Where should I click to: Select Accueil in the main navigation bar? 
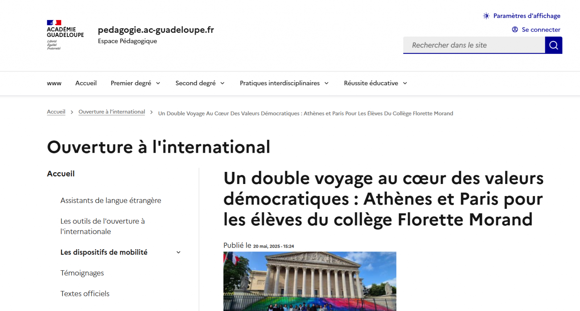(86, 83)
